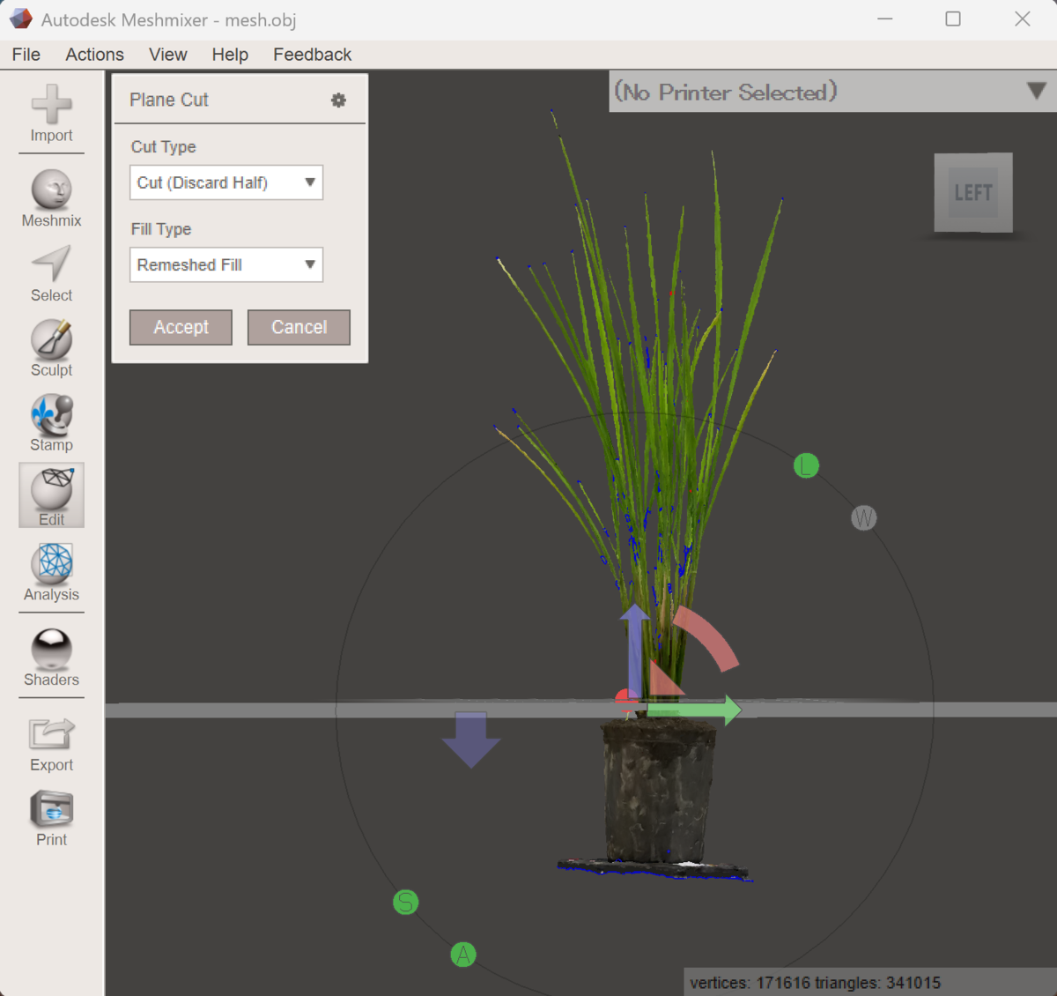This screenshot has height=996, width=1057.
Task: Click the Export icon
Action: (51, 744)
